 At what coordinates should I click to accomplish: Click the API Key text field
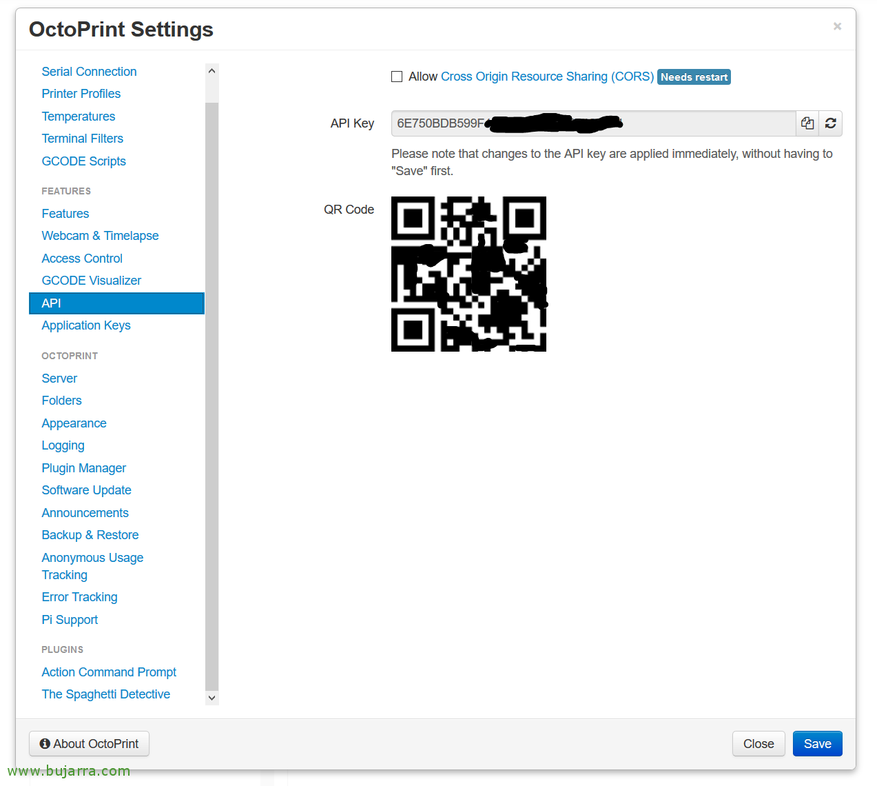(592, 123)
